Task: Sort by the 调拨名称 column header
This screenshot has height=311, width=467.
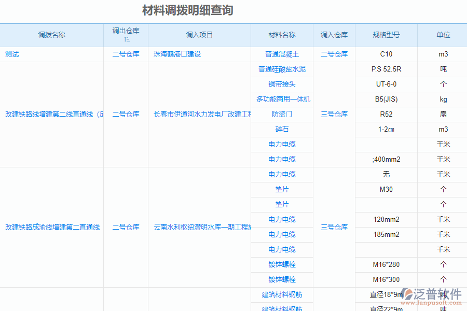Action: (52, 35)
